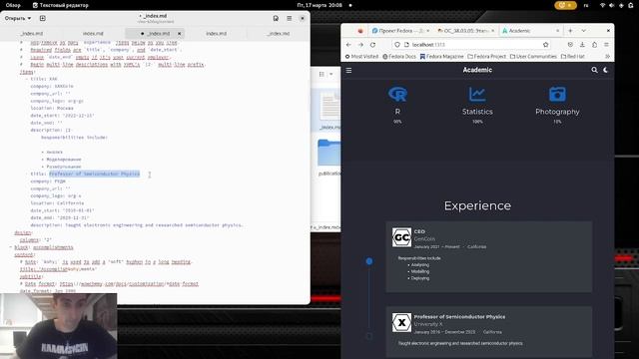Close the active _index.md tab
This screenshot has height=359, width=639.
pyautogui.click(x=180, y=33)
